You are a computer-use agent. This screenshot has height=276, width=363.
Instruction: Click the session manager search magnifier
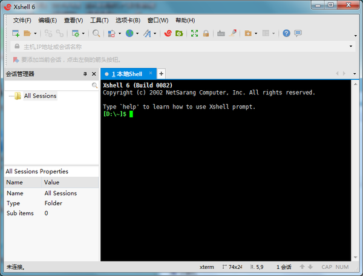pyautogui.click(x=94, y=85)
